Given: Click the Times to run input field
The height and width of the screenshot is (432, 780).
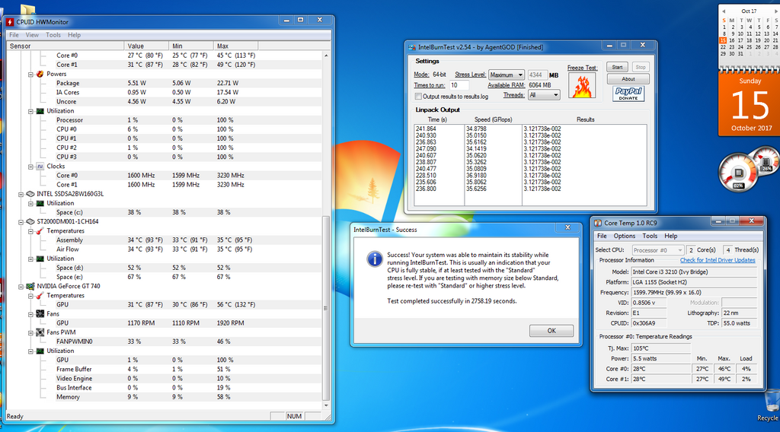Looking at the screenshot, I should pyautogui.click(x=459, y=85).
